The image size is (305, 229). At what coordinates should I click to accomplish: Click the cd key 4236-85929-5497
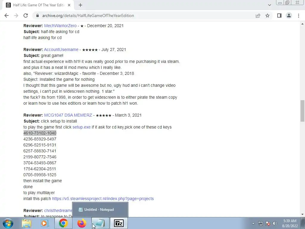click(40, 139)
